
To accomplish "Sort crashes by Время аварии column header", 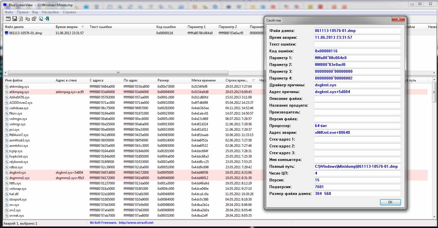I will (x=66, y=27).
